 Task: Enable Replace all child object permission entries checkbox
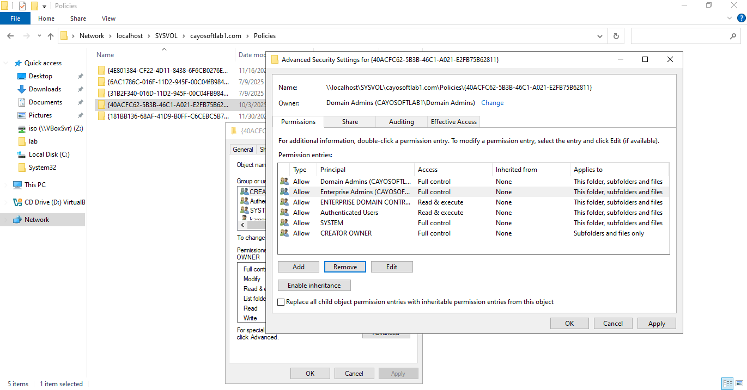pyautogui.click(x=281, y=302)
